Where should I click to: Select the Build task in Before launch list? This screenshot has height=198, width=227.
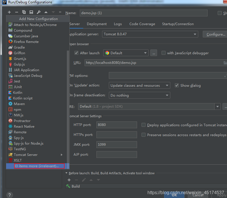[146, 186]
